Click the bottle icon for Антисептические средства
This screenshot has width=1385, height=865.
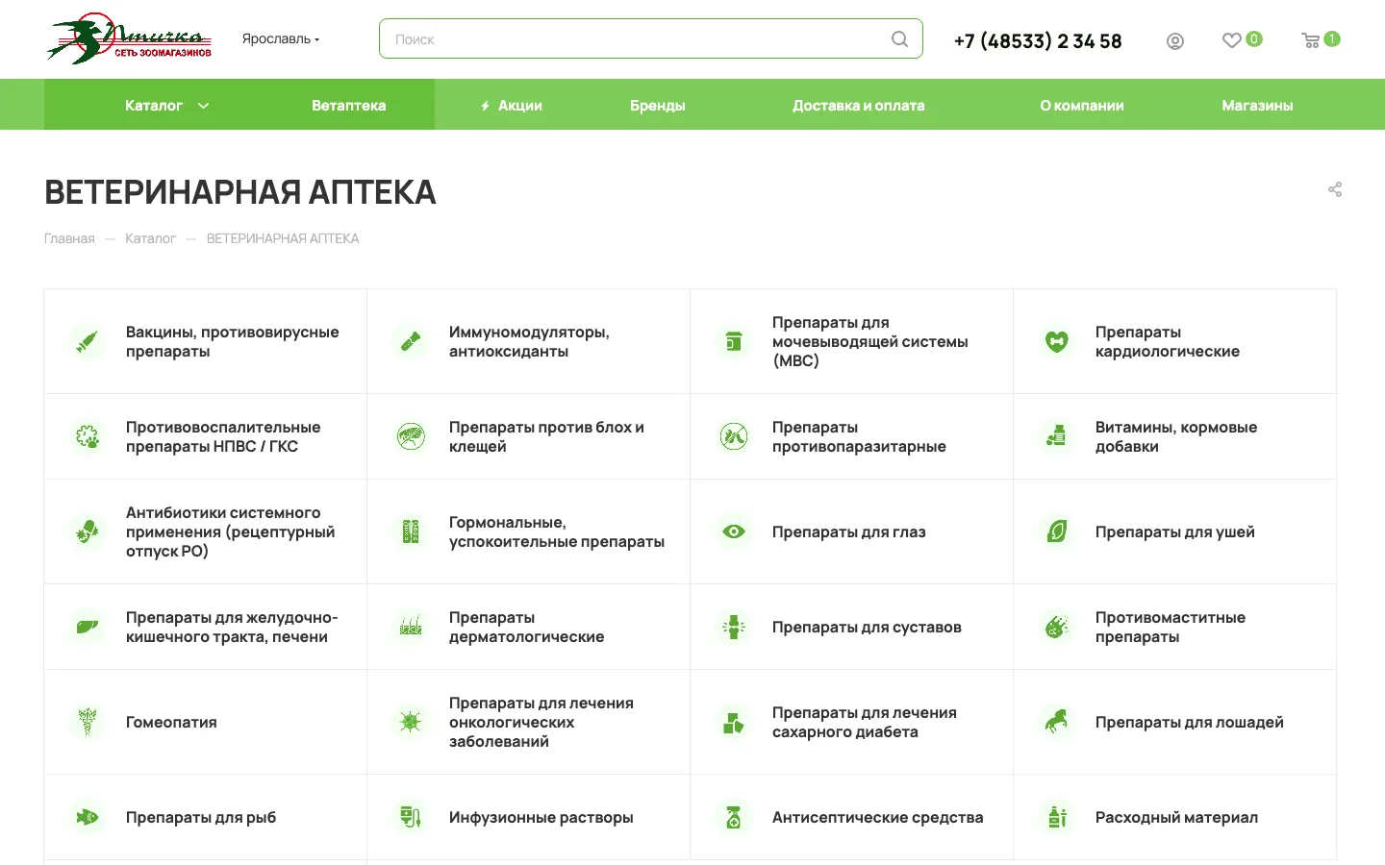point(734,817)
